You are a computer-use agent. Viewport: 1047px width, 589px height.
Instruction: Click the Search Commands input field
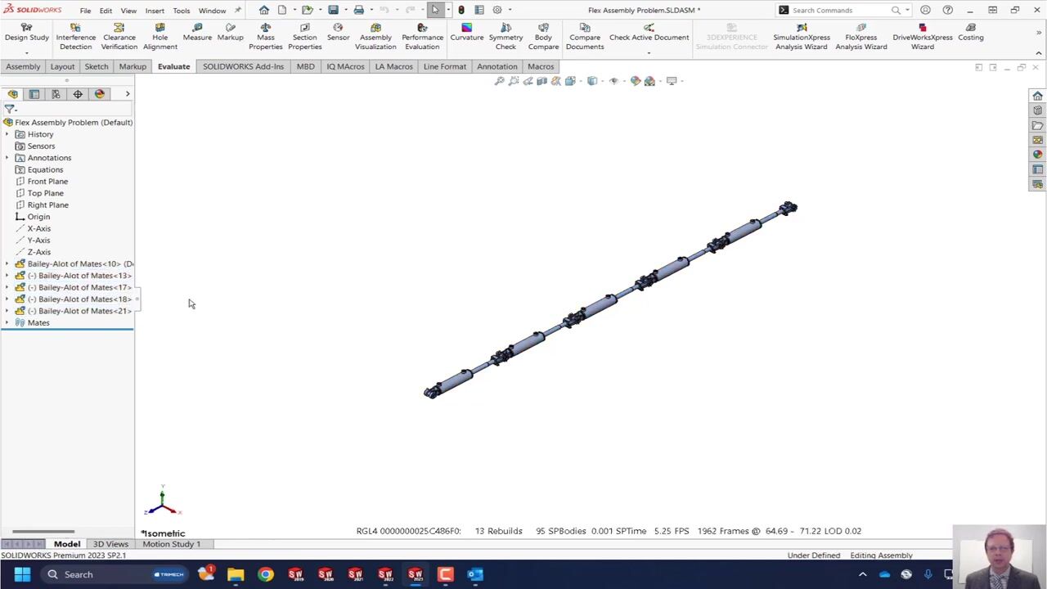840,11
